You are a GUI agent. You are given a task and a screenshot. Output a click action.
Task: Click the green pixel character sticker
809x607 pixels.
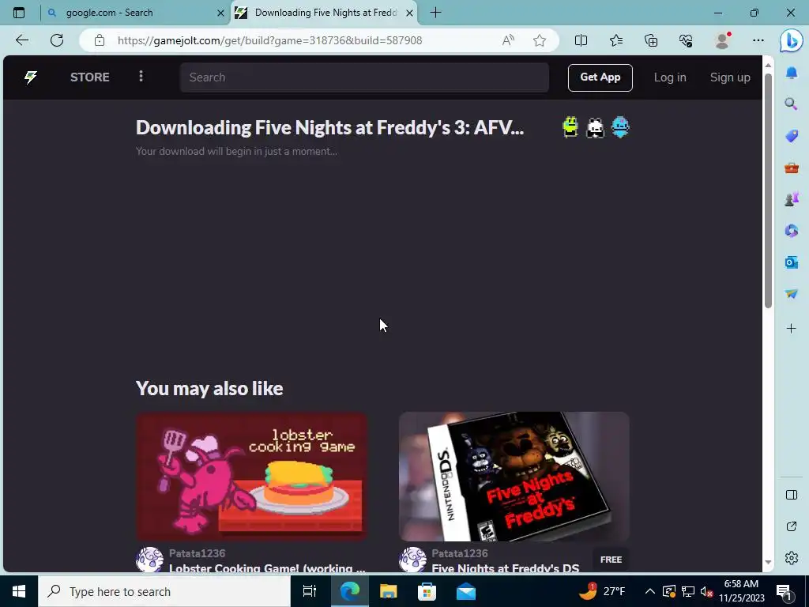click(x=570, y=127)
